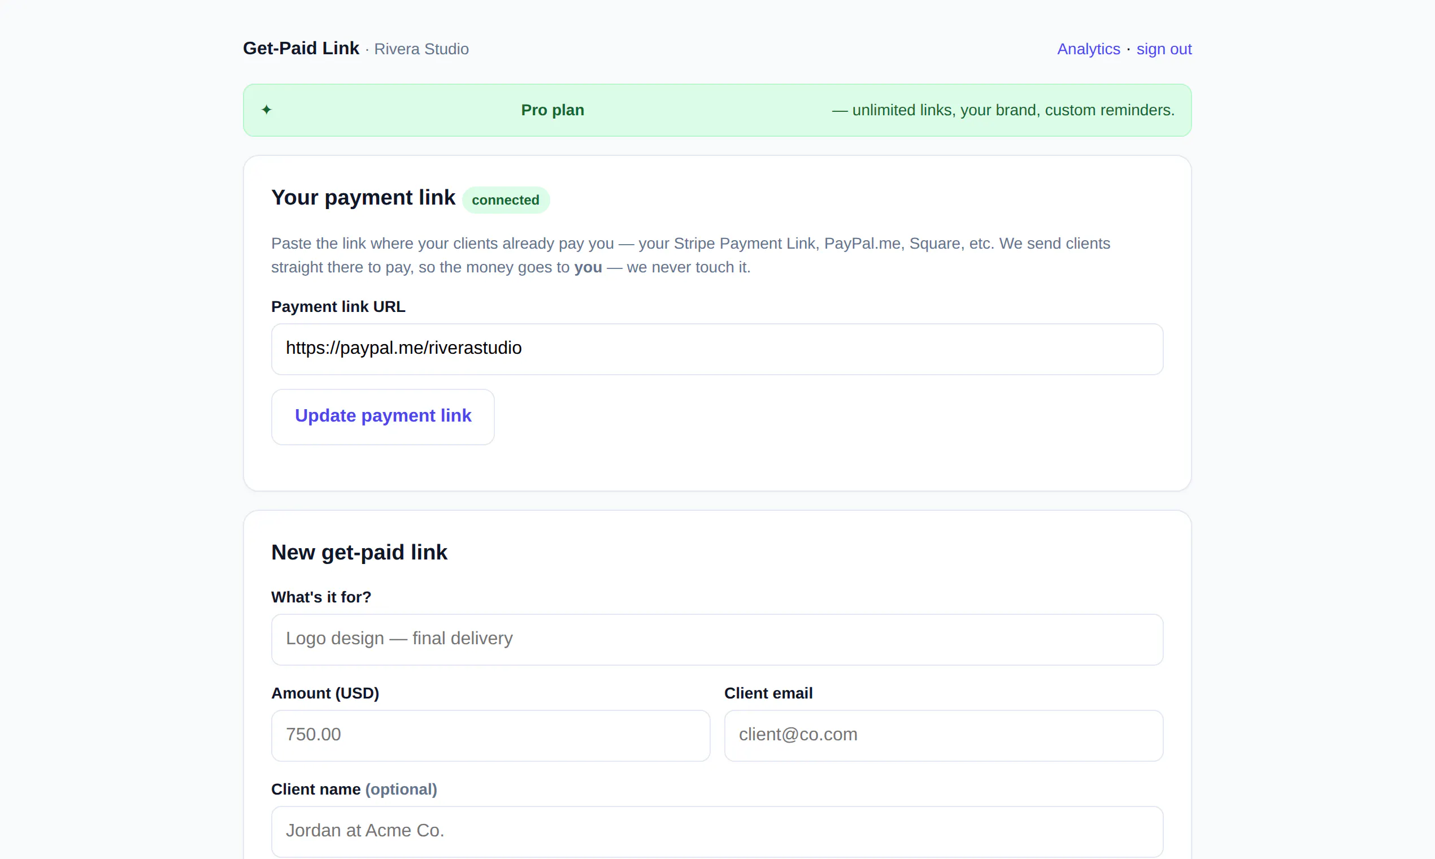Click the Pro plan label in banner
Screen dimensions: 1435x859
(x=553, y=110)
